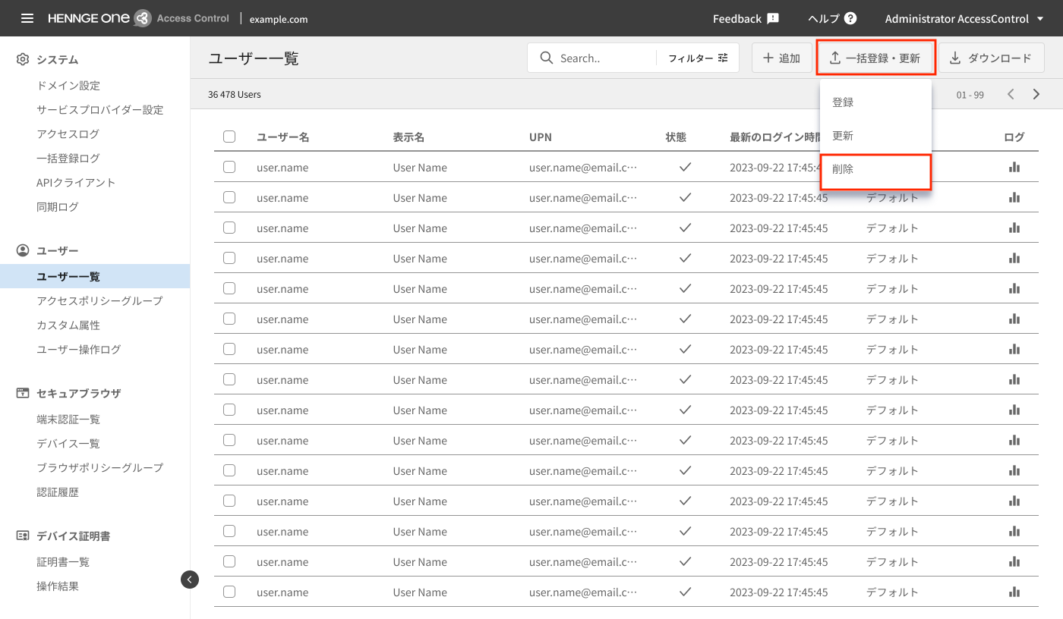
Task: Choose 更新 from the dropdown menu
Action: (x=875, y=136)
